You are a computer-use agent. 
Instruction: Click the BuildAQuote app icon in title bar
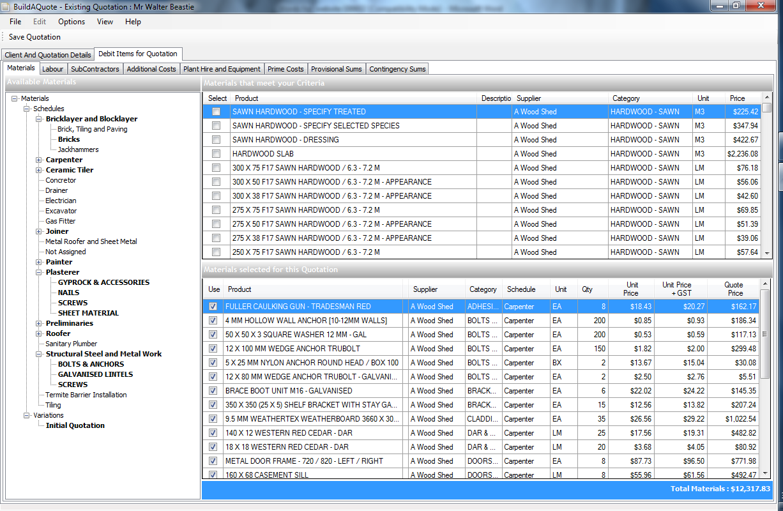click(6, 6)
